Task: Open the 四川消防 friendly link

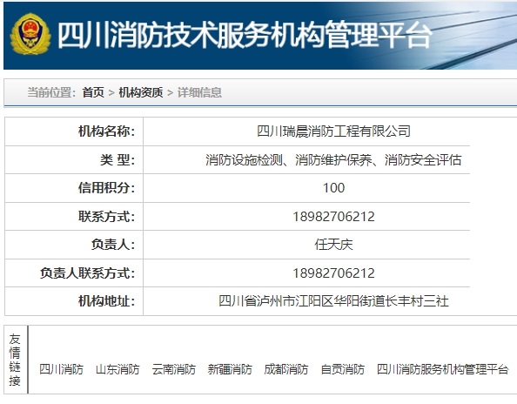Action: 61,369
